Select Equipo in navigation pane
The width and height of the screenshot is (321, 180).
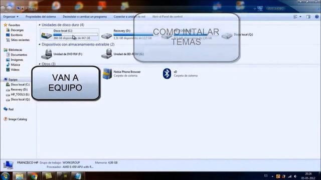(x=13, y=79)
